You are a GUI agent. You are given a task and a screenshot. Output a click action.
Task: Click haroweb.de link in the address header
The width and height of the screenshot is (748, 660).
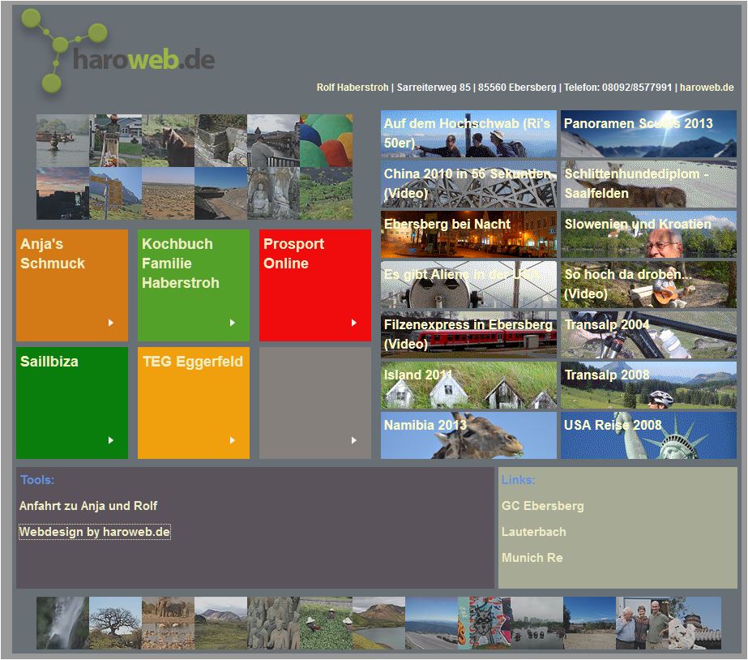pos(707,88)
